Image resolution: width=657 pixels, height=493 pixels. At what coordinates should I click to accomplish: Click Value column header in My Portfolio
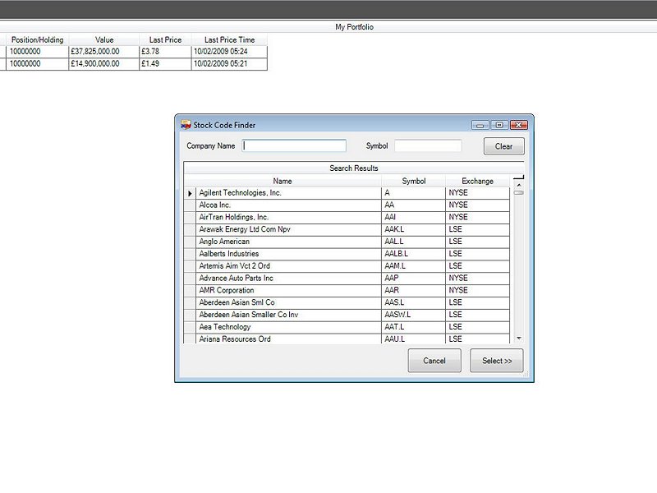(x=104, y=39)
